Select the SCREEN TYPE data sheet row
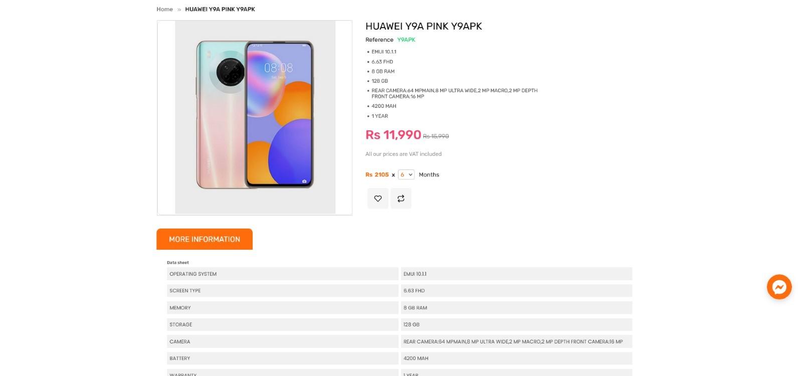 pos(282,291)
